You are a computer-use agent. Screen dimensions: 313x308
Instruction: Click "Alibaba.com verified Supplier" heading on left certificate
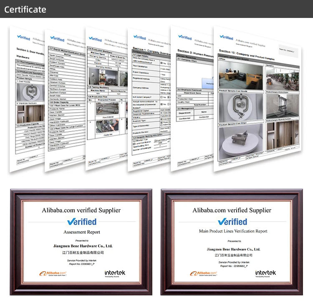tap(81, 210)
